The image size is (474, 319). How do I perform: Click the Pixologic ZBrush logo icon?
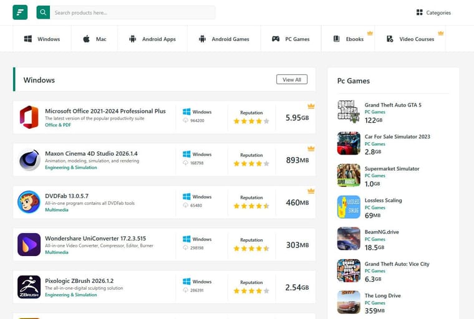coord(29,287)
